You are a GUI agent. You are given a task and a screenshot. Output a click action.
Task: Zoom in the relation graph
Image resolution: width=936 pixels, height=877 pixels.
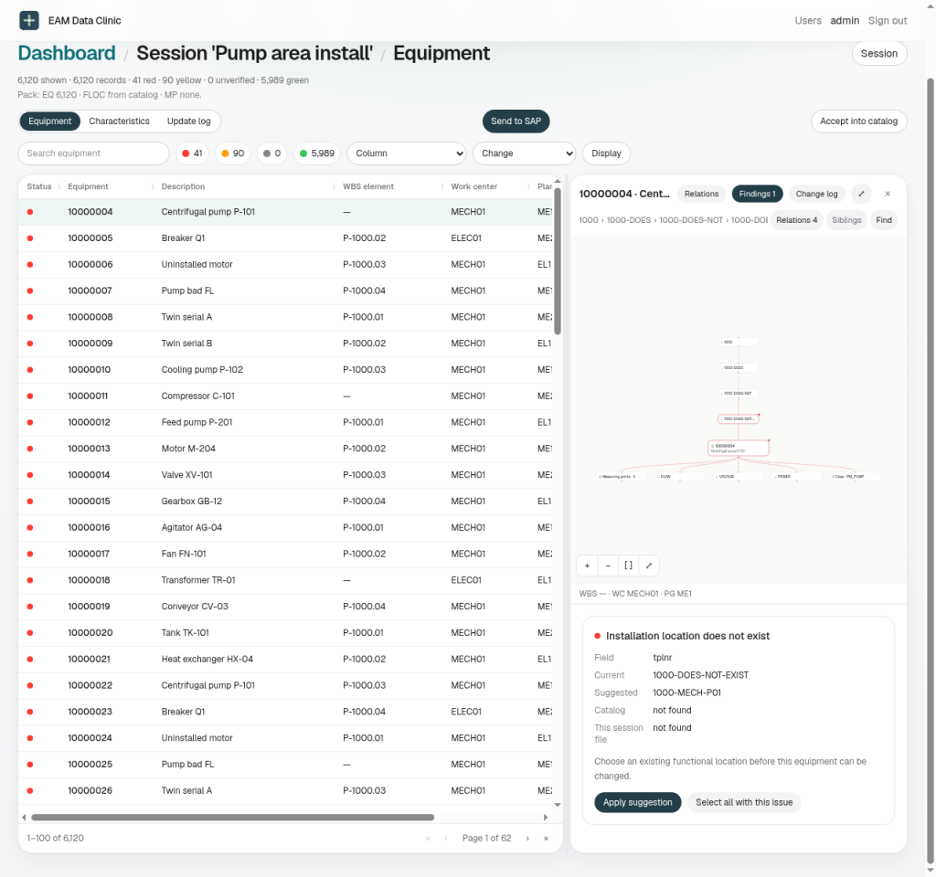tap(588, 565)
